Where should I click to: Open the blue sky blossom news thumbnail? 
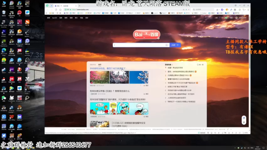[139, 77]
